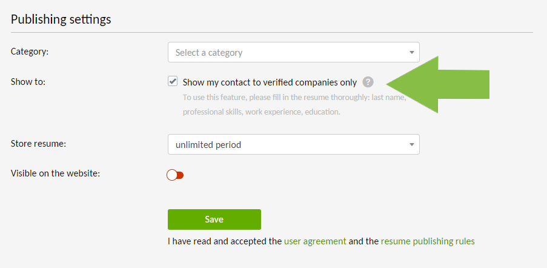This screenshot has height=268, width=547.
Task: Click the 'To use this feature' hint text
Action: (294, 98)
